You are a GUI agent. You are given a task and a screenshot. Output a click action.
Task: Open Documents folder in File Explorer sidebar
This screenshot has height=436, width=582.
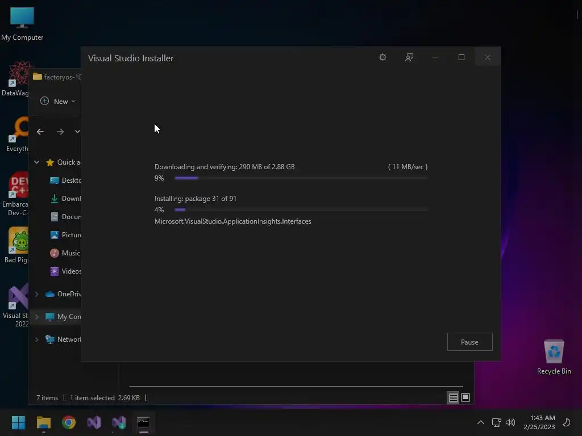click(x=65, y=217)
